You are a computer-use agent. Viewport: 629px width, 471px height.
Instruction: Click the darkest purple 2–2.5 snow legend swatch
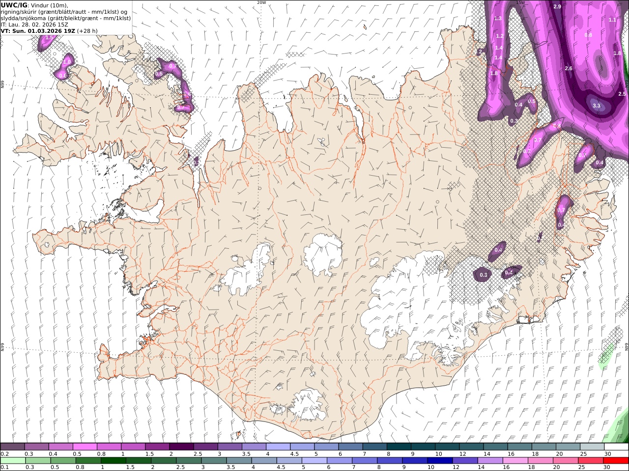[181, 447]
